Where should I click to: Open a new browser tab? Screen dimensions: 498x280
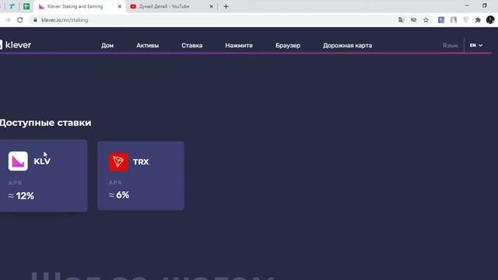click(226, 6)
